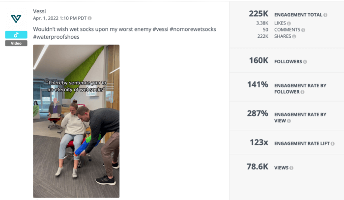Screen dimensions: 344x200
Task: Open info icon next to post timestamp
Action: tap(90, 18)
